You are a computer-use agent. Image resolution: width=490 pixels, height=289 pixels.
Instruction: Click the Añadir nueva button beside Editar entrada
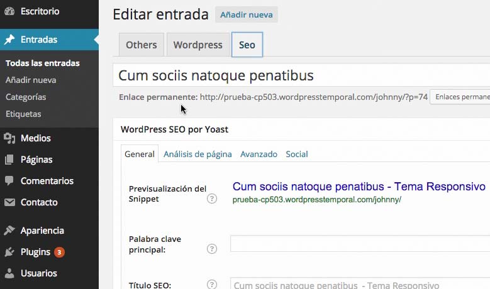coord(246,14)
